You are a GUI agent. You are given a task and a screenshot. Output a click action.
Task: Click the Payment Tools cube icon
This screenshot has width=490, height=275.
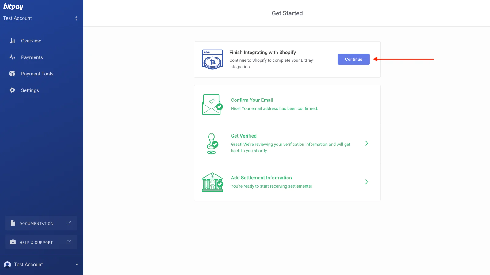pyautogui.click(x=12, y=74)
